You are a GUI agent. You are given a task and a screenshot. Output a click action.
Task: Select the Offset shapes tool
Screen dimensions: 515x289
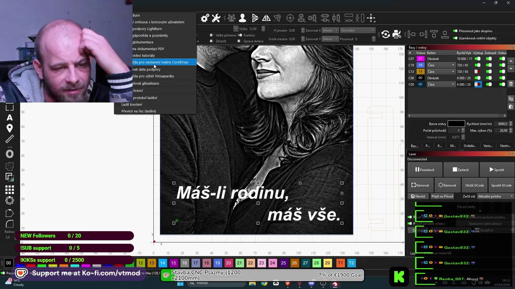point(10,154)
